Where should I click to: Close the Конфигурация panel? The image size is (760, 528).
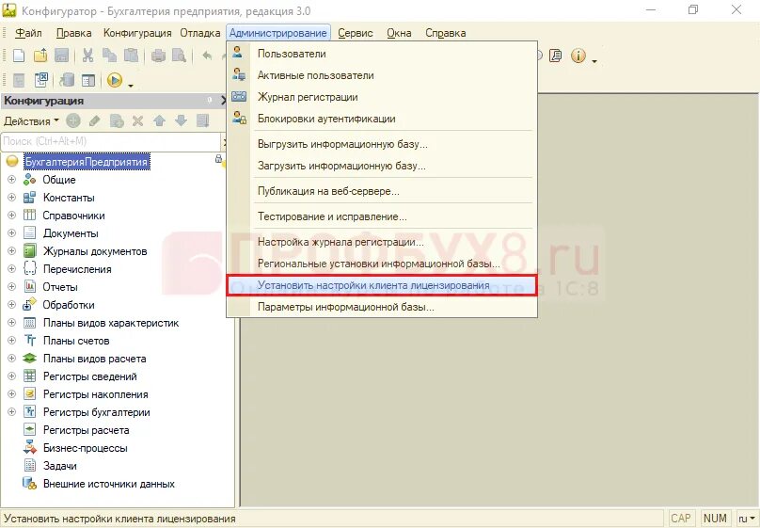(x=224, y=101)
